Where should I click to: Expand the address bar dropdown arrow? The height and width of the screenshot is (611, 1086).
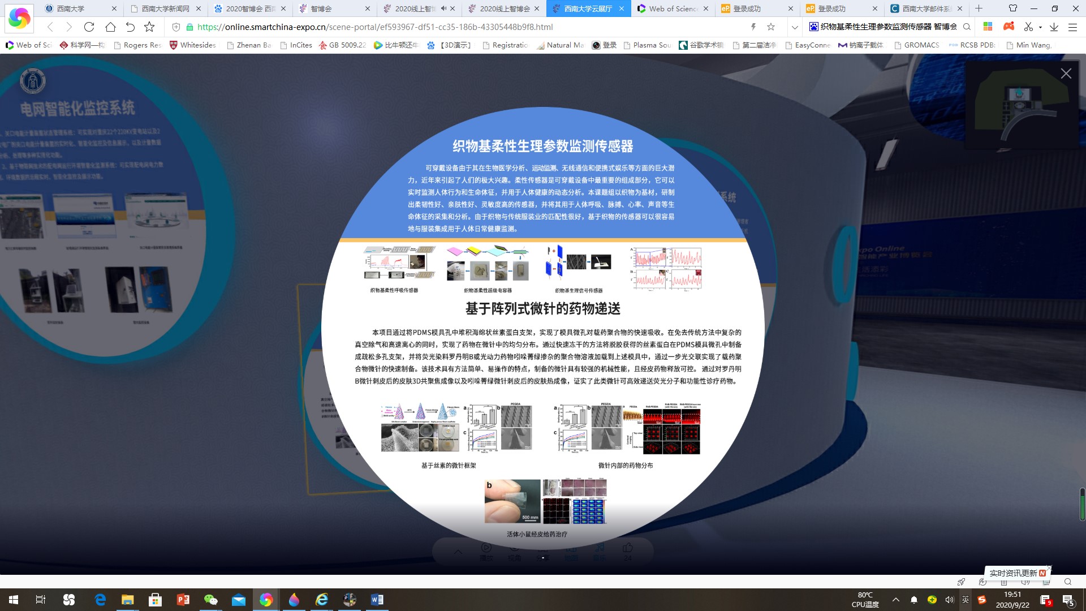pos(795,27)
